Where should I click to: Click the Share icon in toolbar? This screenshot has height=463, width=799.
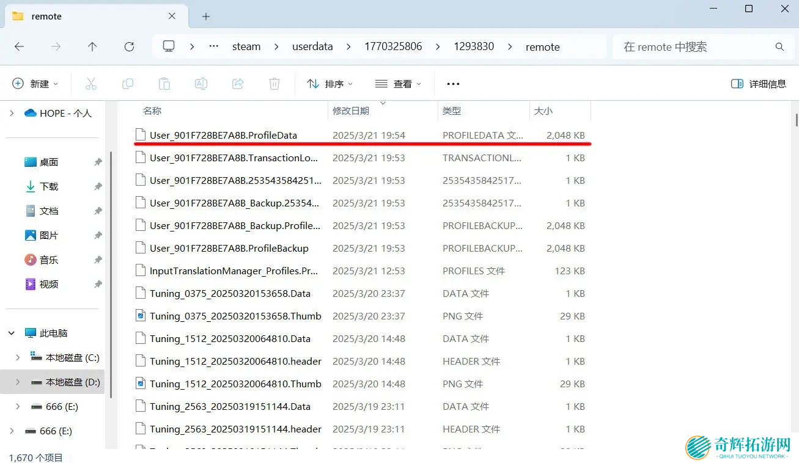click(238, 84)
